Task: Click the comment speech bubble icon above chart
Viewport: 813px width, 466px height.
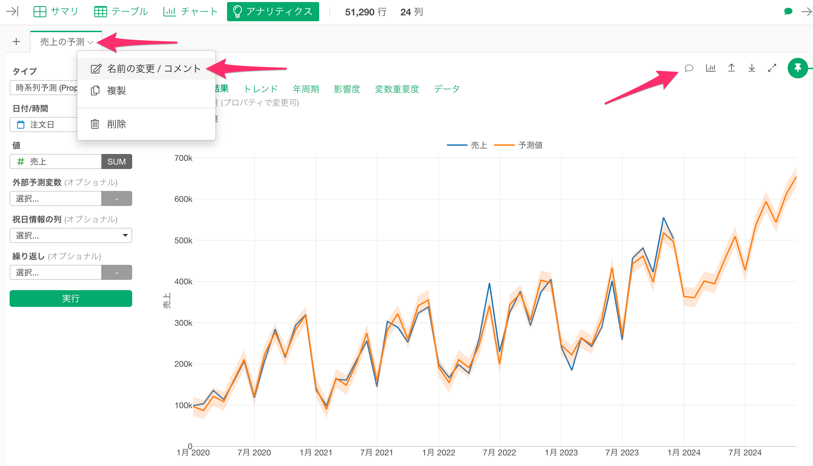Action: click(689, 68)
